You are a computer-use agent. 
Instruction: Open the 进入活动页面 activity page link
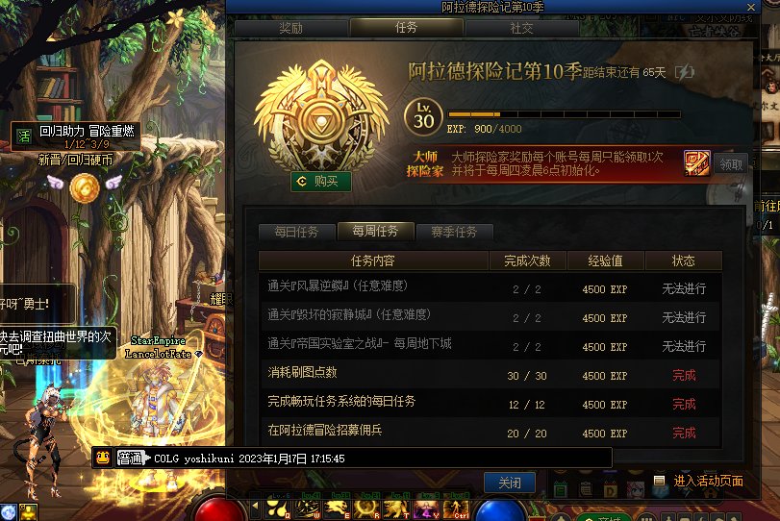(708, 481)
